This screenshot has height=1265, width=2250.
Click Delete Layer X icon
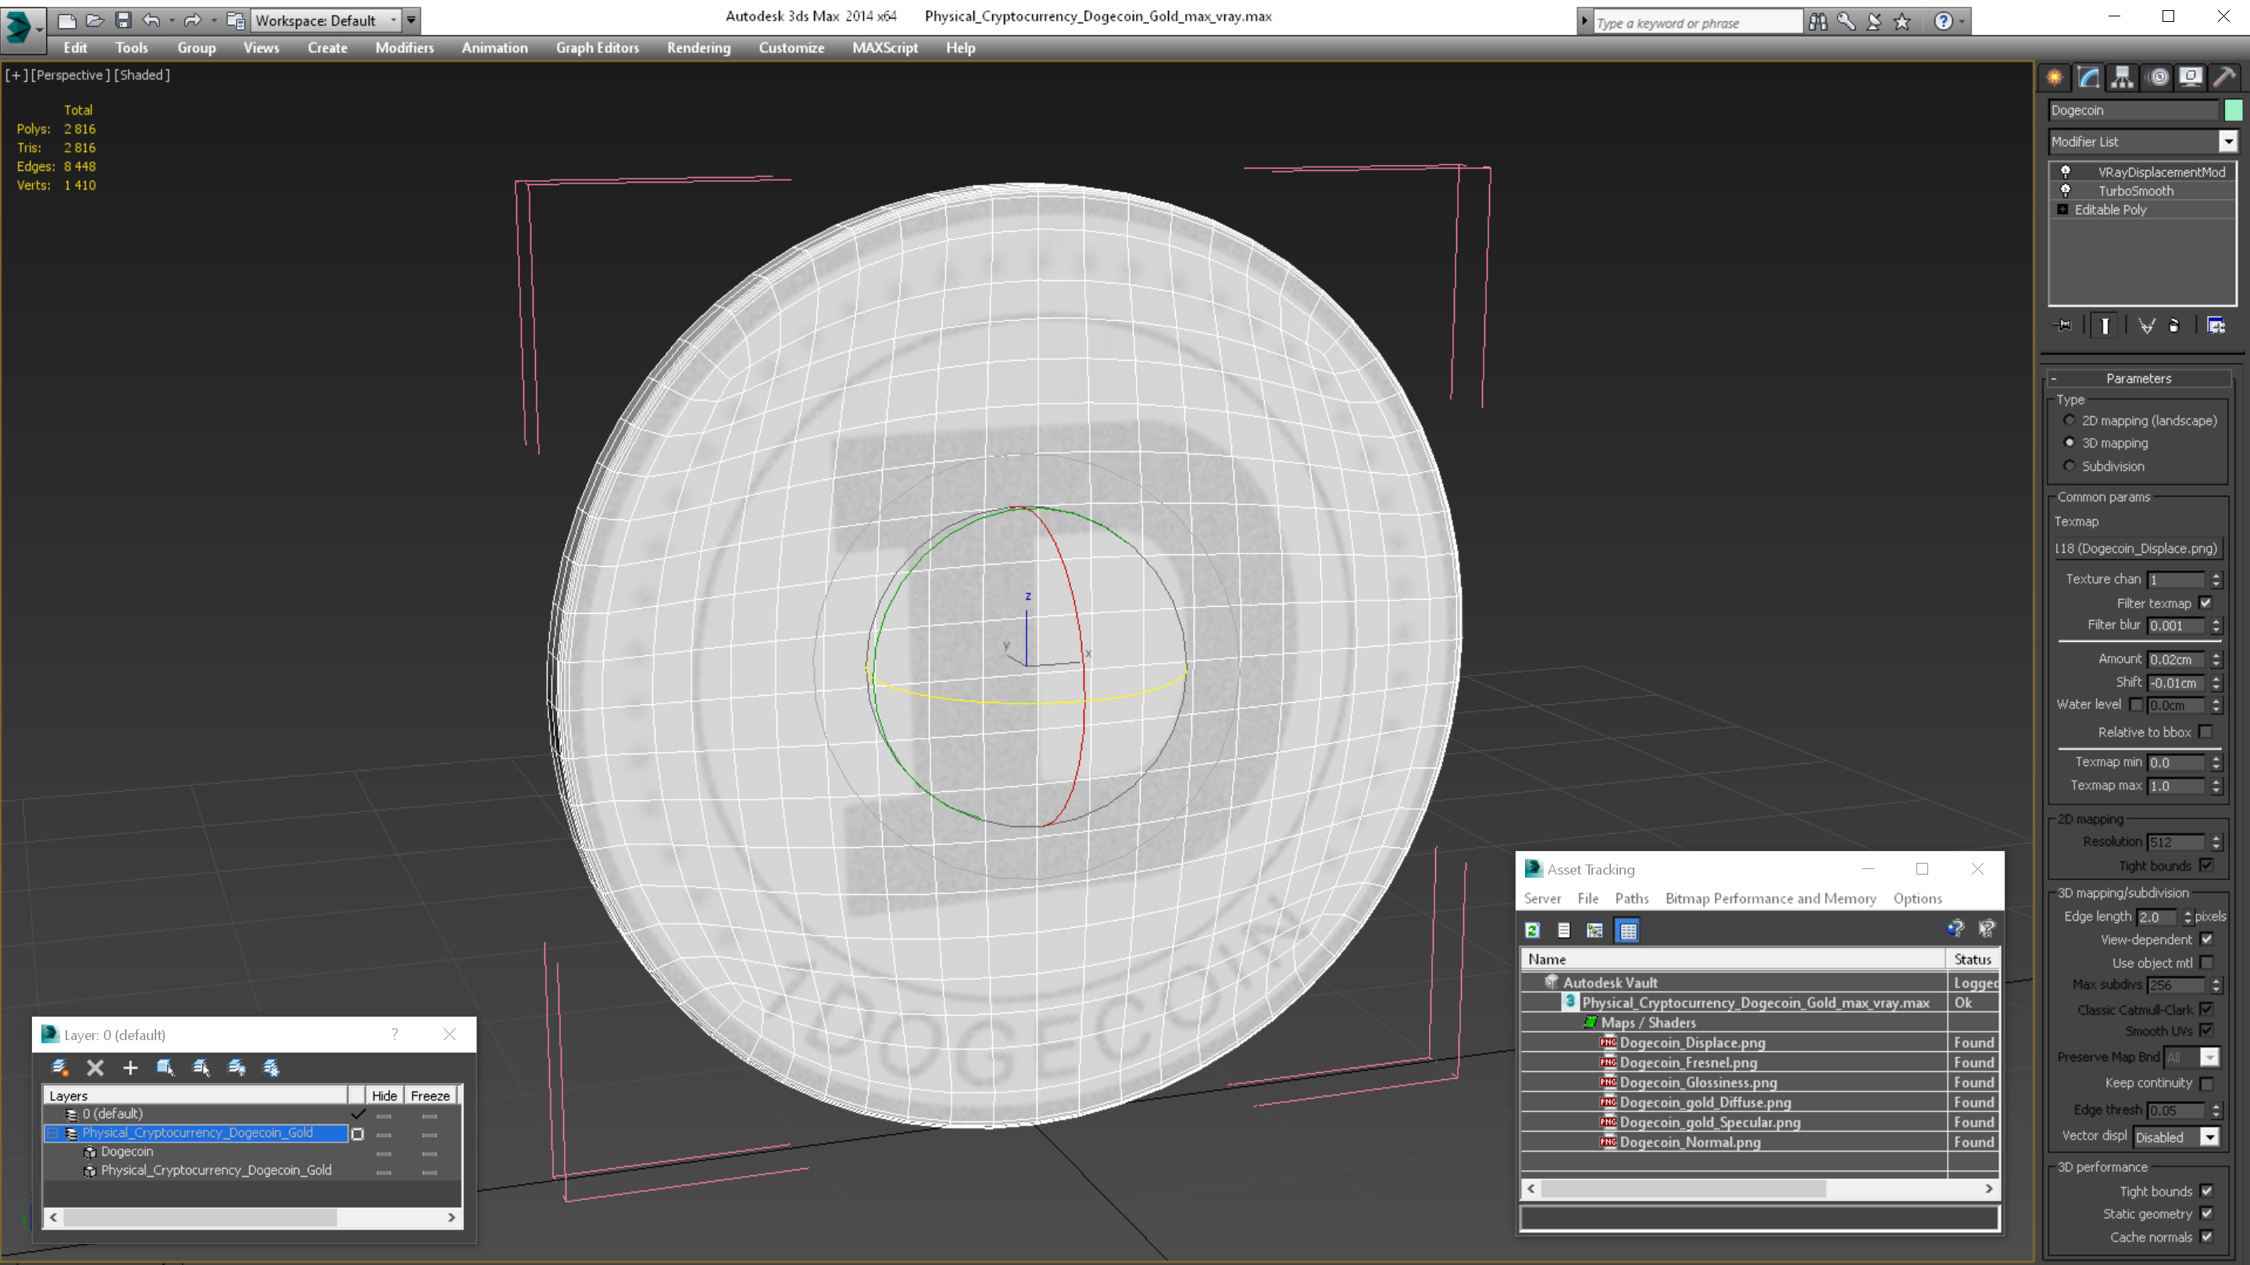95,1067
